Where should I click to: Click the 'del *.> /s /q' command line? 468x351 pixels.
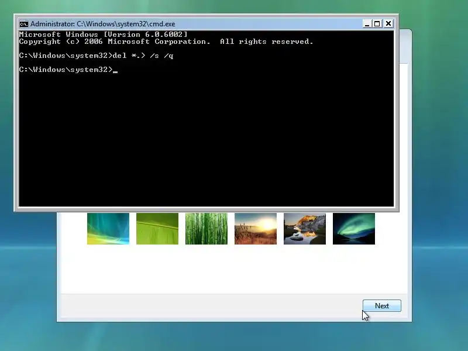pos(96,56)
